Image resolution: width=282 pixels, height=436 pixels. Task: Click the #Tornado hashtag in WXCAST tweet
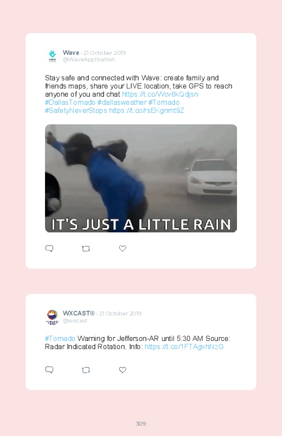click(x=60, y=339)
